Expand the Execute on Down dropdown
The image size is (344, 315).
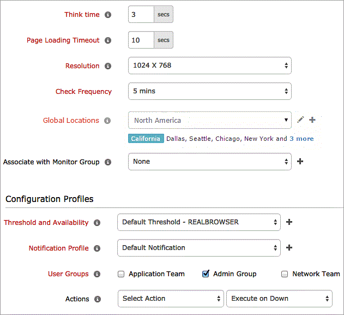coord(279,299)
